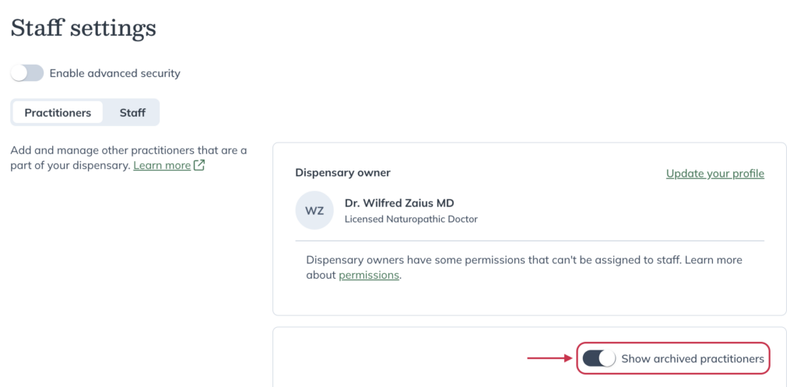Open the Learn more link about practitioners

(x=162, y=165)
